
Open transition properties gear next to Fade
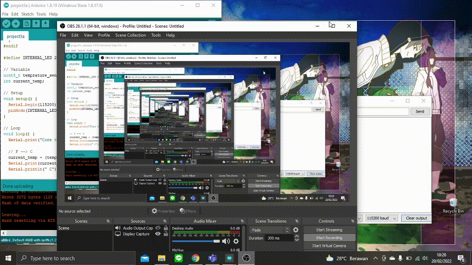point(296,230)
